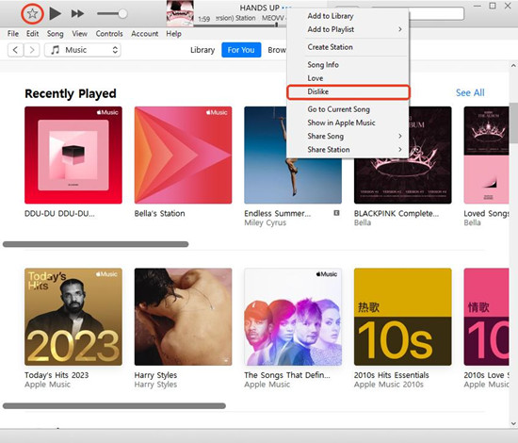Adjust the volume slider
This screenshot has width=518, height=443.
coord(112,13)
